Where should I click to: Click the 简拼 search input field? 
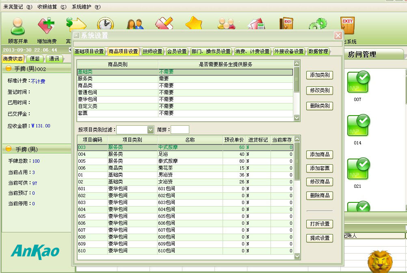[x=180, y=130]
